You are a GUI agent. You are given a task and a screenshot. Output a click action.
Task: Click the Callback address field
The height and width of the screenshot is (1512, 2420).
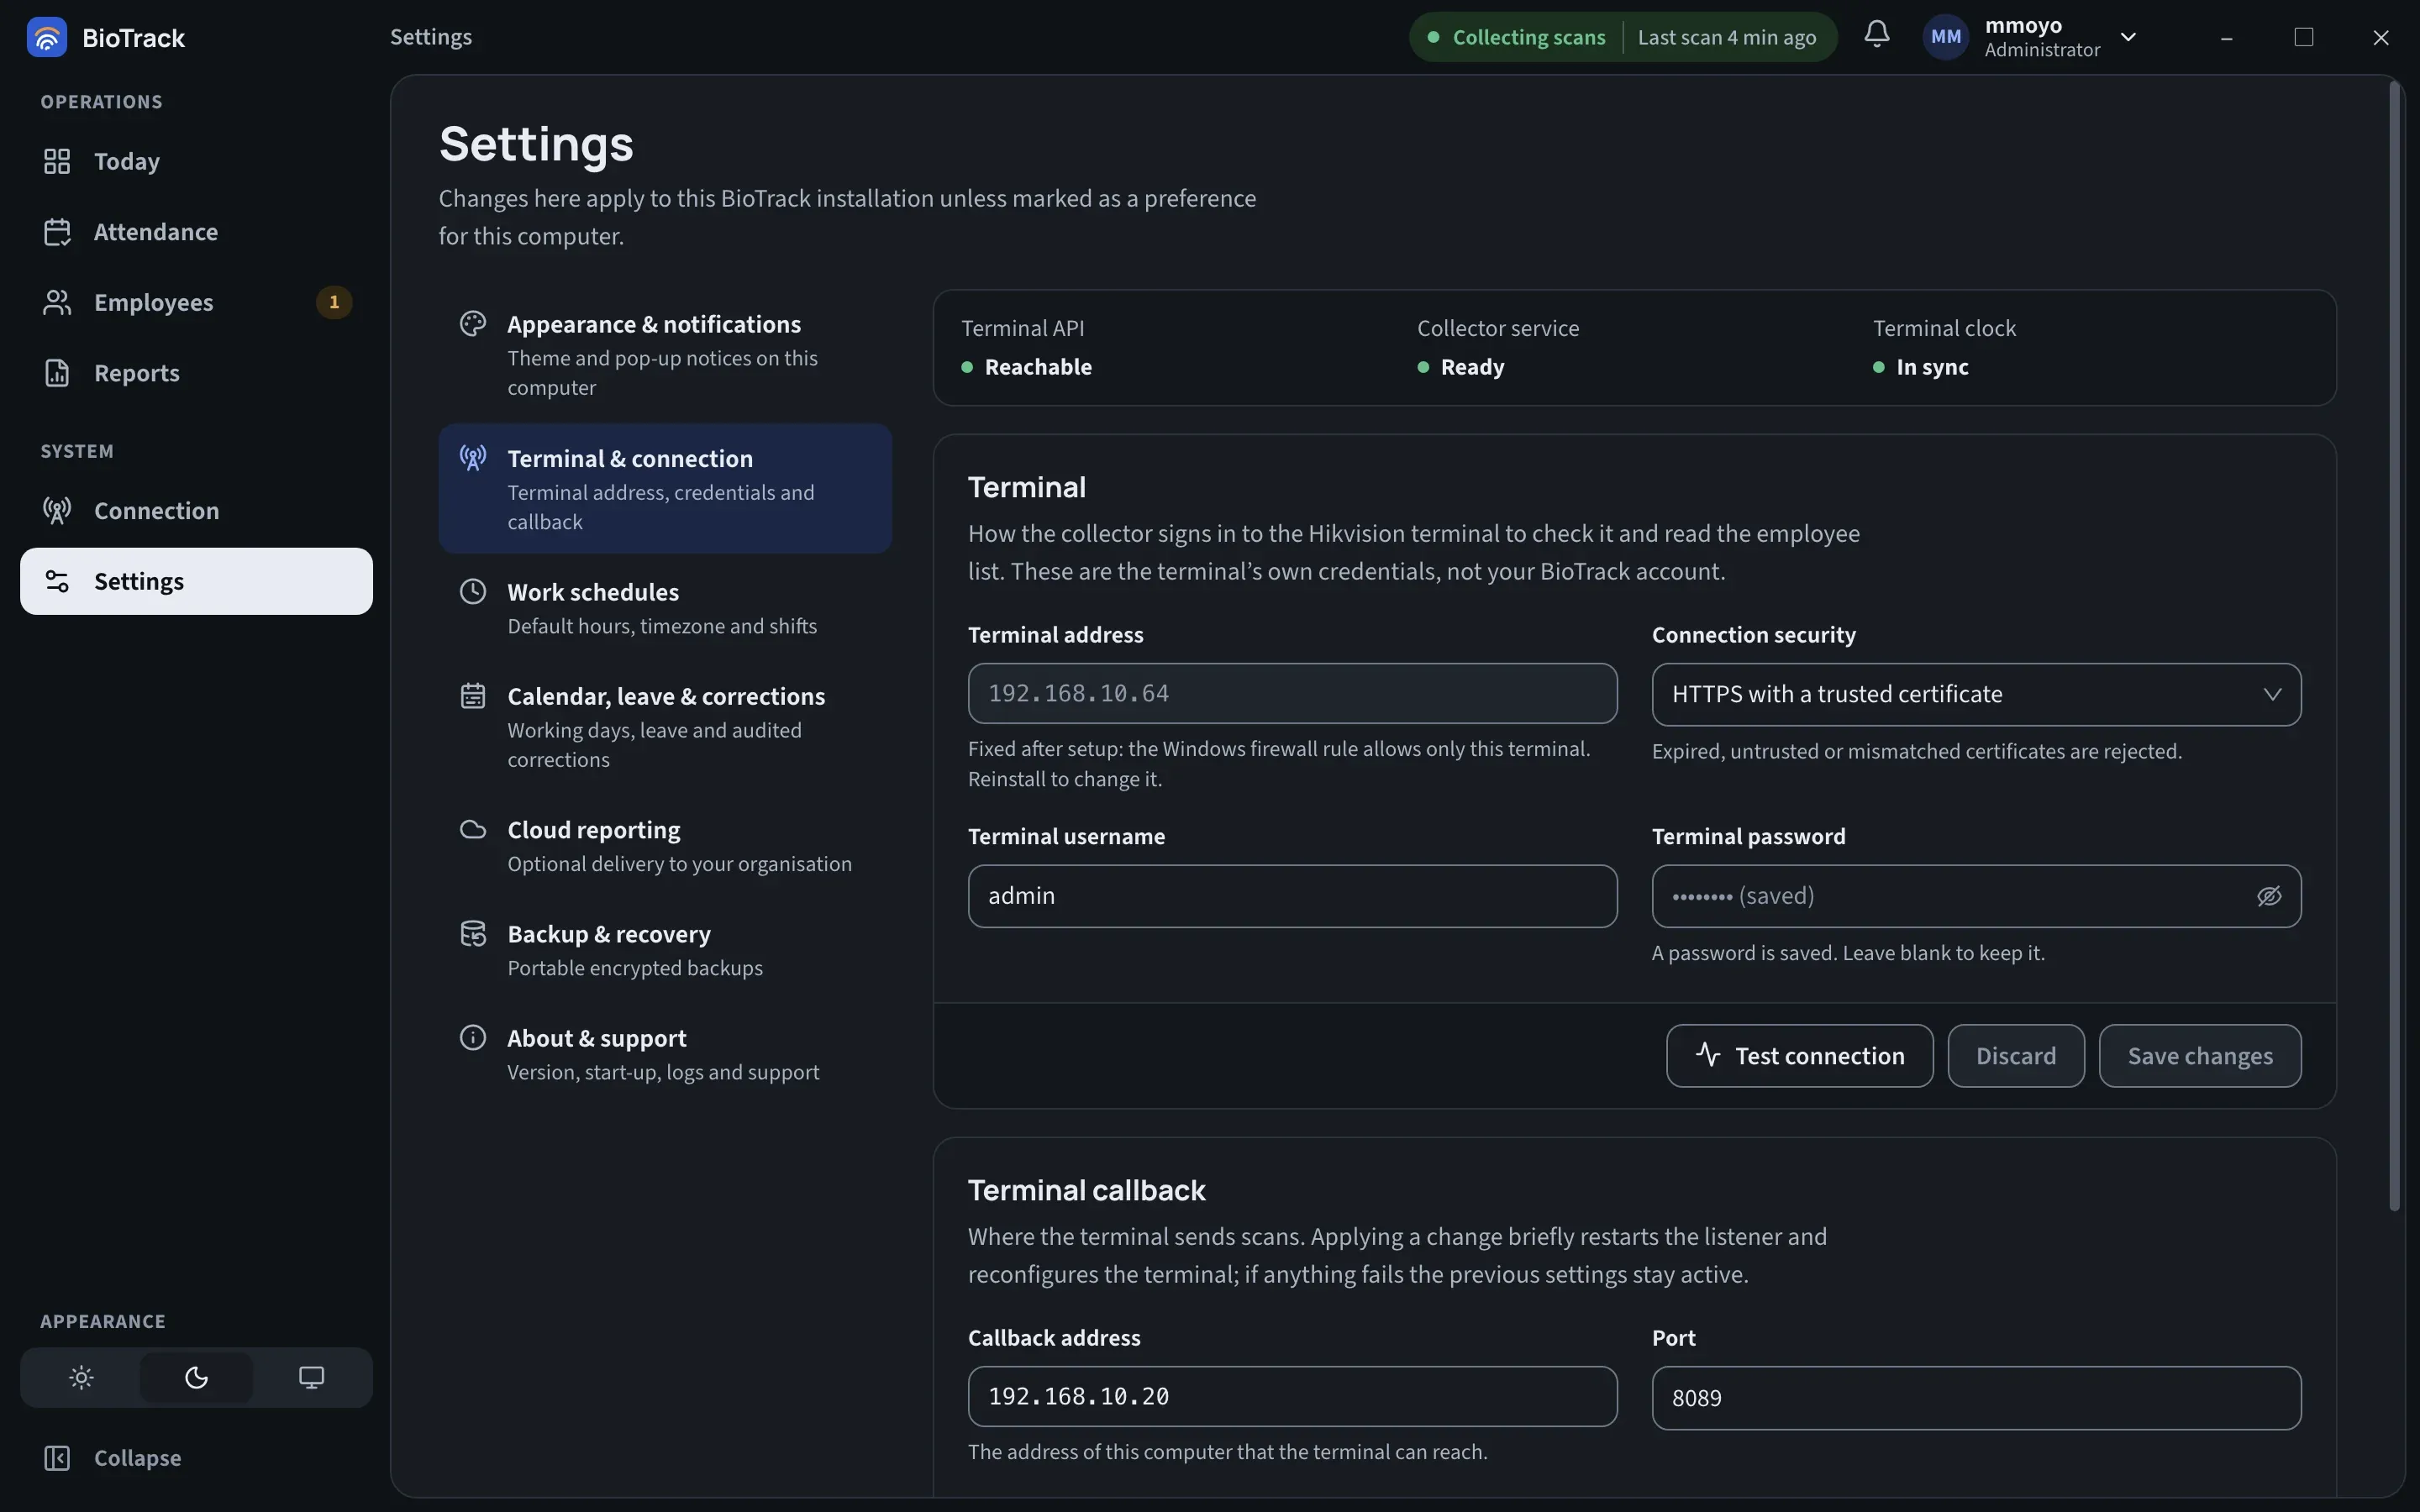pyautogui.click(x=1292, y=1397)
